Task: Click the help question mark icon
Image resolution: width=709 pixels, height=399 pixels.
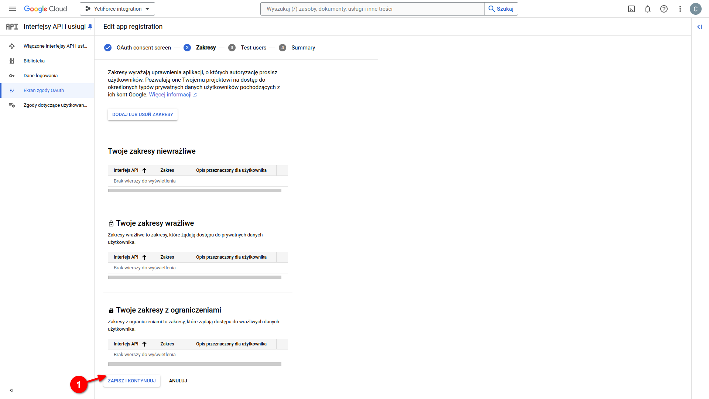Action: tap(664, 9)
